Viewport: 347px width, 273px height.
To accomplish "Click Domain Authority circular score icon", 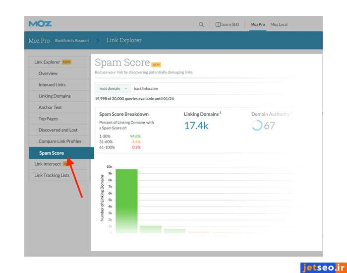I will [257, 126].
